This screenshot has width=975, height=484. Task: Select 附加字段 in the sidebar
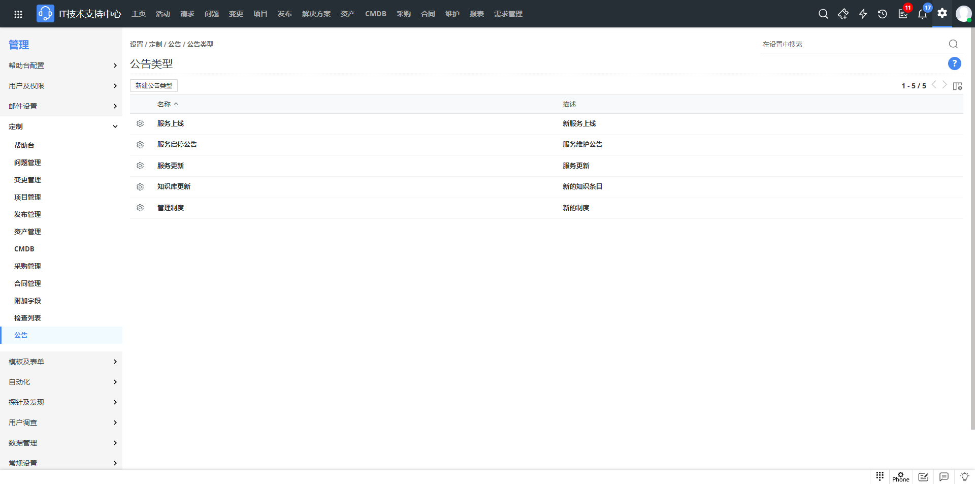coord(27,301)
